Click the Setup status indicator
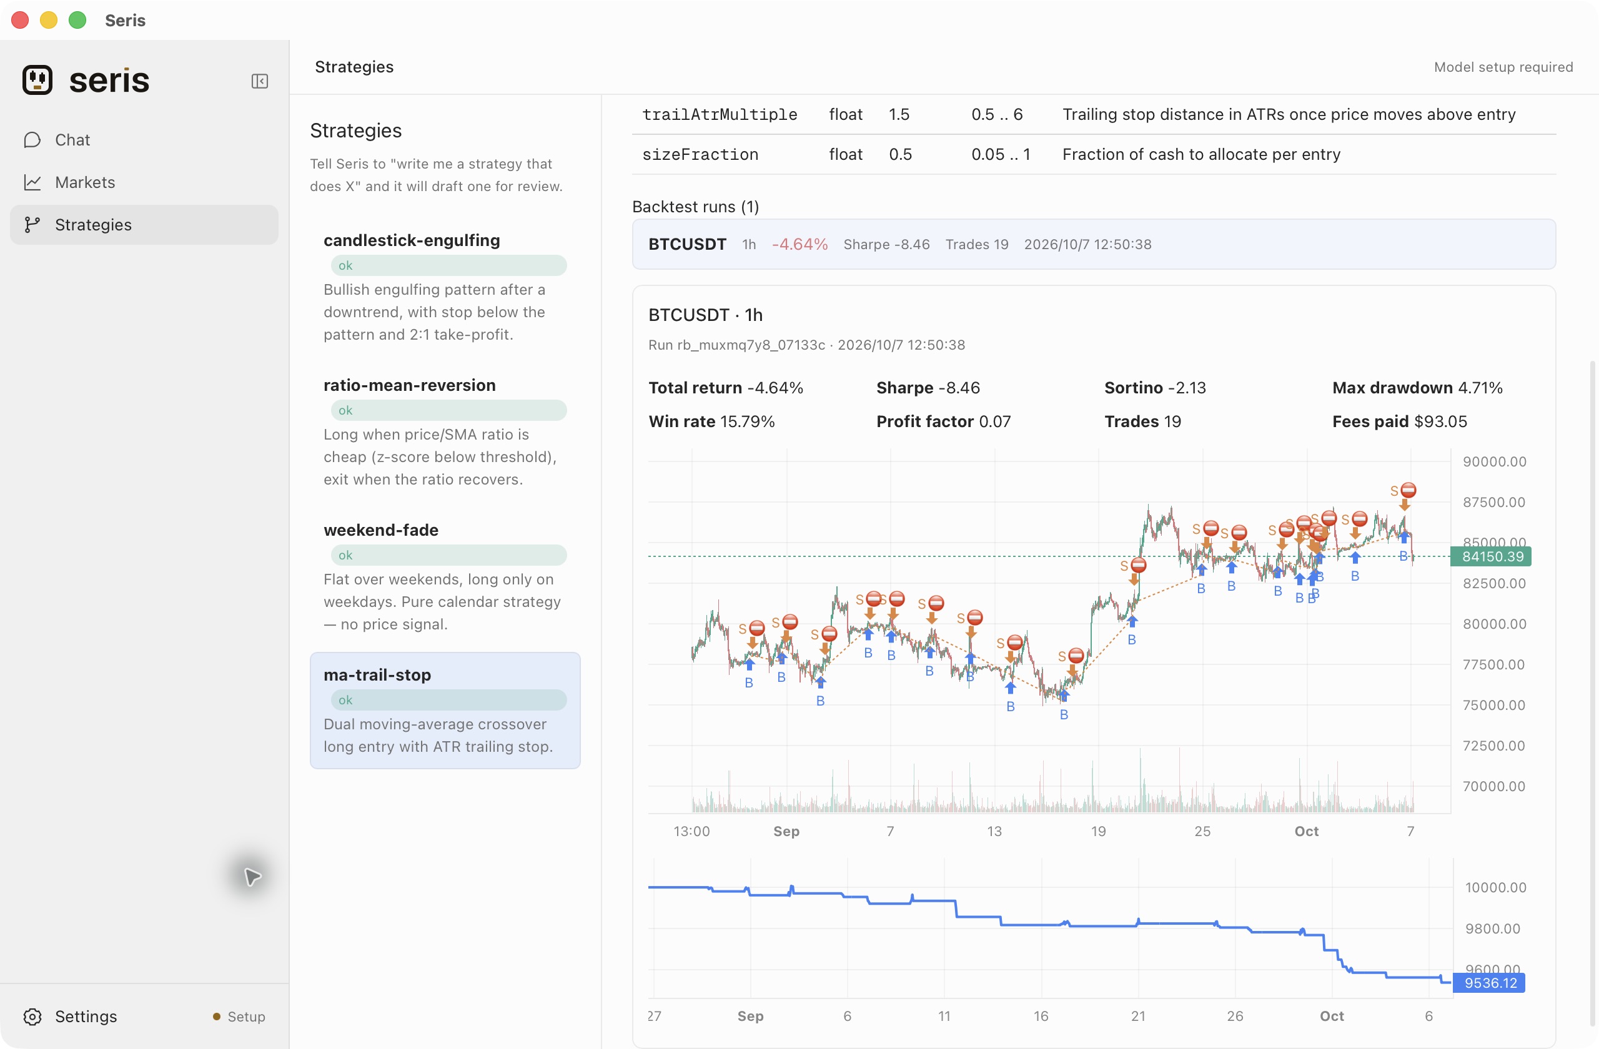Viewport: 1599px width, 1049px height. (x=239, y=1016)
